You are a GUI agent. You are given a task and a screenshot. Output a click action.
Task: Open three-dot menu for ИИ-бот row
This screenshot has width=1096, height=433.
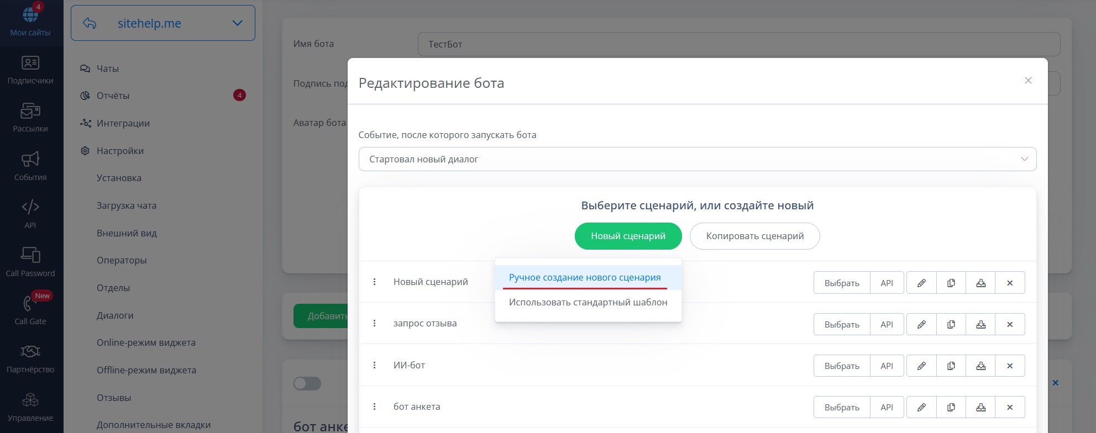(x=374, y=365)
